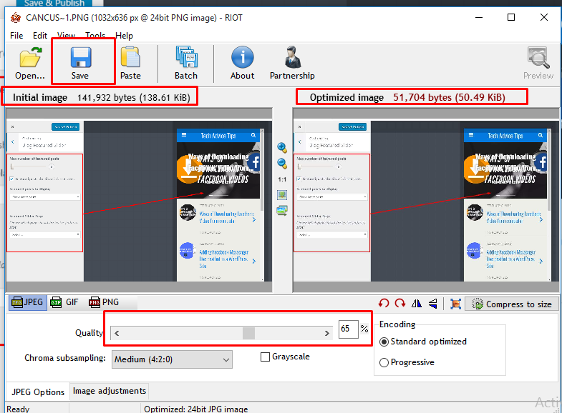The image size is (562, 413).
Task: Rotate image clockwise
Action: pos(400,304)
